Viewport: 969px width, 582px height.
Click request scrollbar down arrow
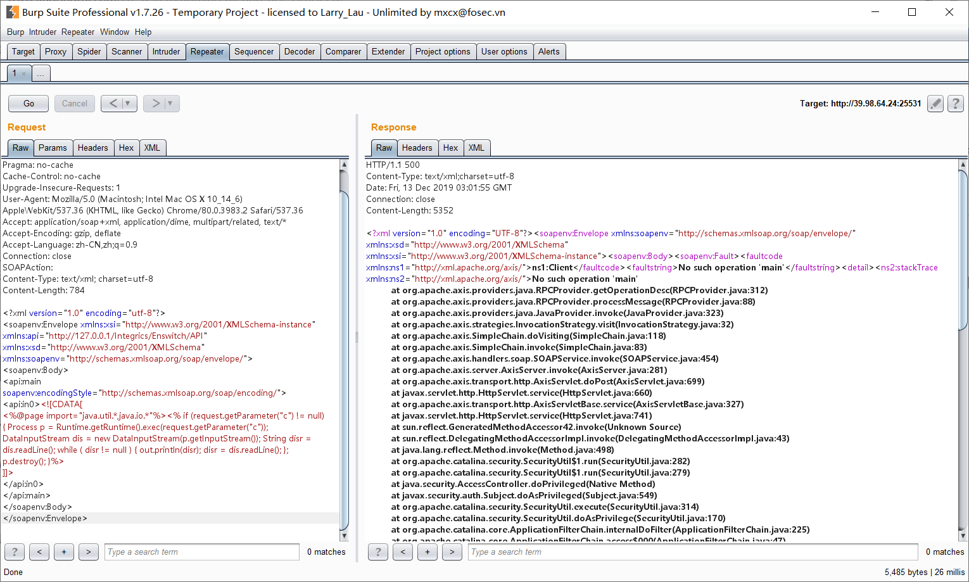pos(345,536)
